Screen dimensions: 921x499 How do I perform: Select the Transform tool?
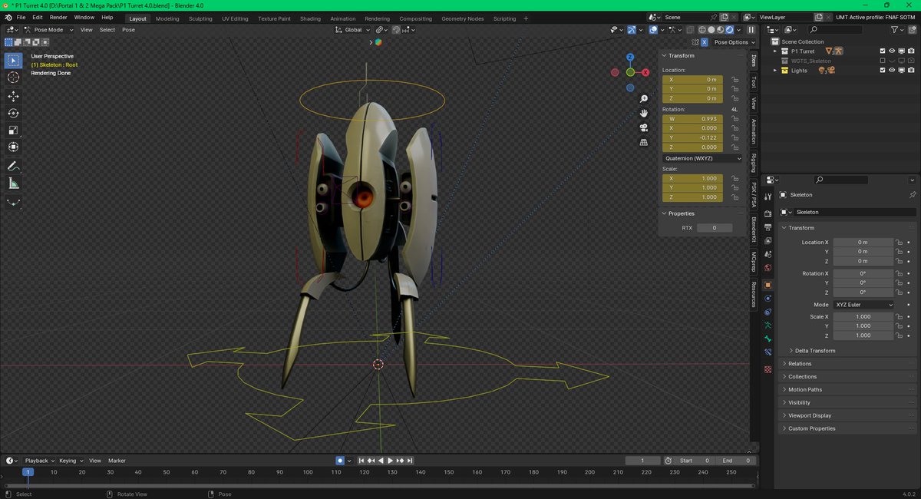[x=13, y=147]
